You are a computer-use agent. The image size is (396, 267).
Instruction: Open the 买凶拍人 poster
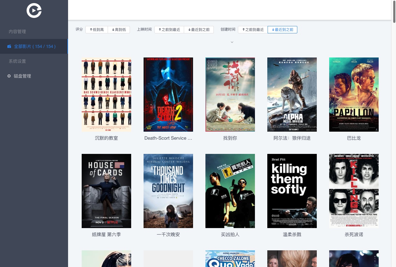(x=230, y=191)
